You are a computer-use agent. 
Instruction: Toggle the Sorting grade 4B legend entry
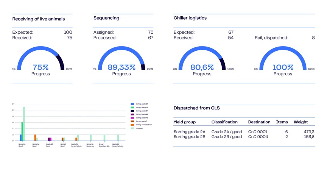[142, 118]
